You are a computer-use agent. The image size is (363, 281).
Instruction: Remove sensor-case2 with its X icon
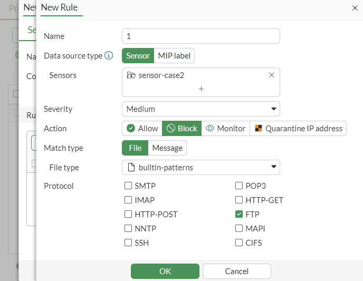pyautogui.click(x=272, y=75)
